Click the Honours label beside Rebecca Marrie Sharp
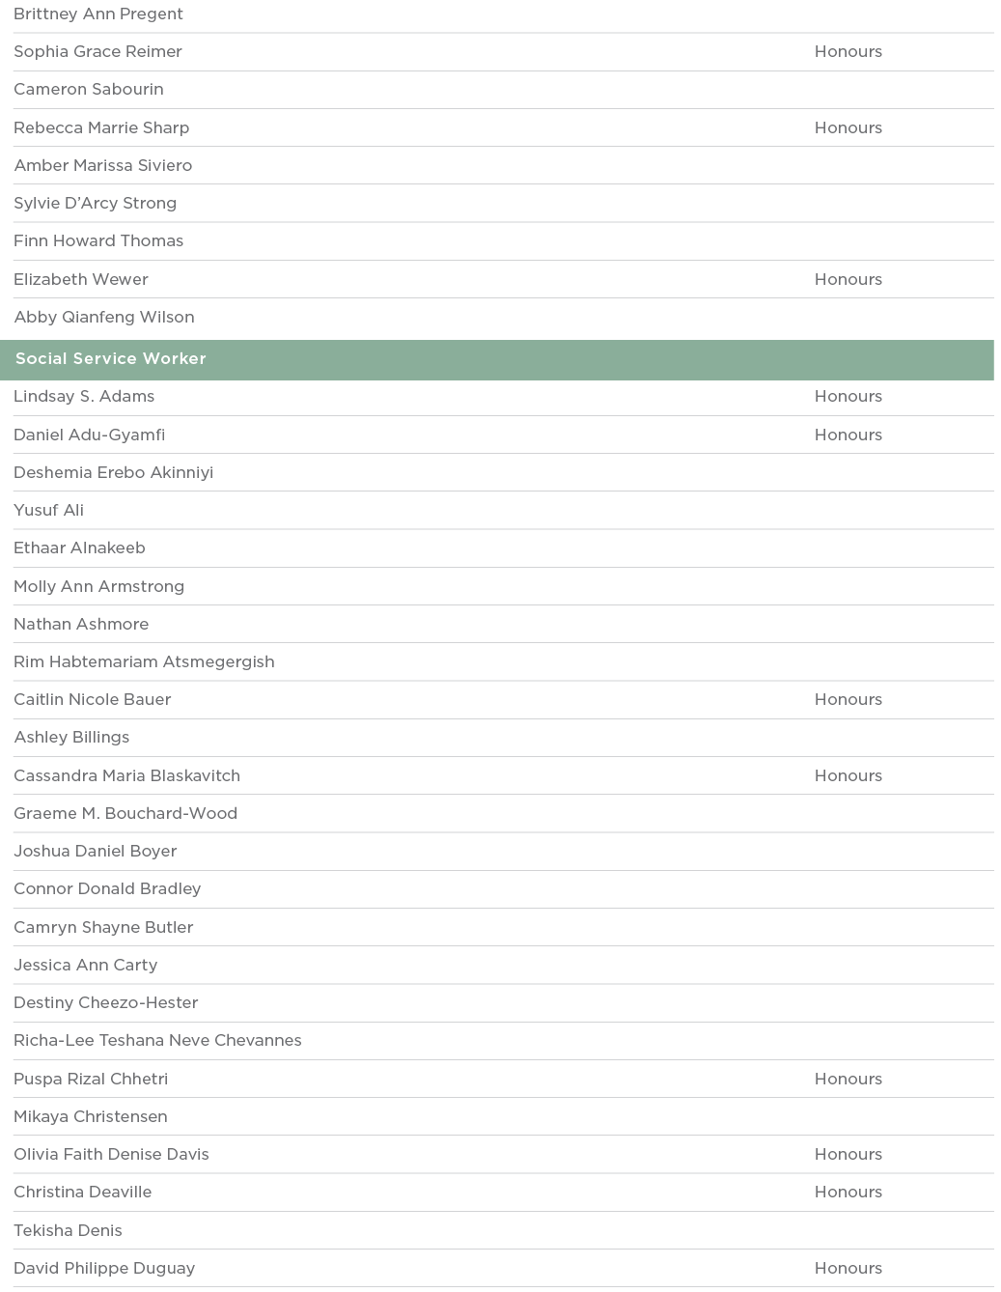This screenshot has height=1292, width=1001. pyautogui.click(x=848, y=127)
